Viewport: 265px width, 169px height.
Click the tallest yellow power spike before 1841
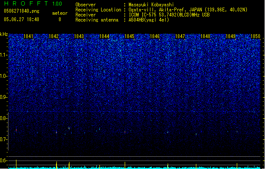(16, 164)
